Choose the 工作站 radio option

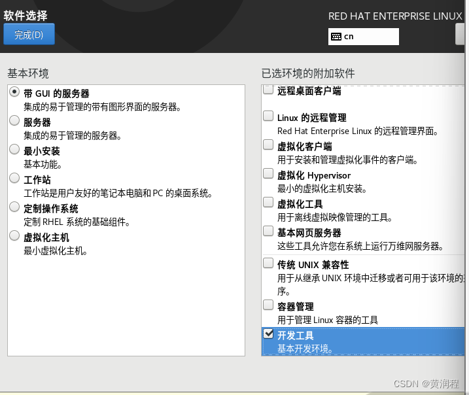(x=14, y=178)
